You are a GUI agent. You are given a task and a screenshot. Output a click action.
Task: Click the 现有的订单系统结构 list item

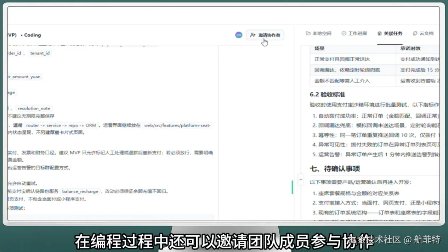tap(376, 213)
